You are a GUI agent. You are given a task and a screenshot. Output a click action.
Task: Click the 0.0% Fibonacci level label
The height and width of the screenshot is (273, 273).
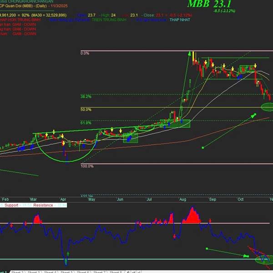coord(85,53)
